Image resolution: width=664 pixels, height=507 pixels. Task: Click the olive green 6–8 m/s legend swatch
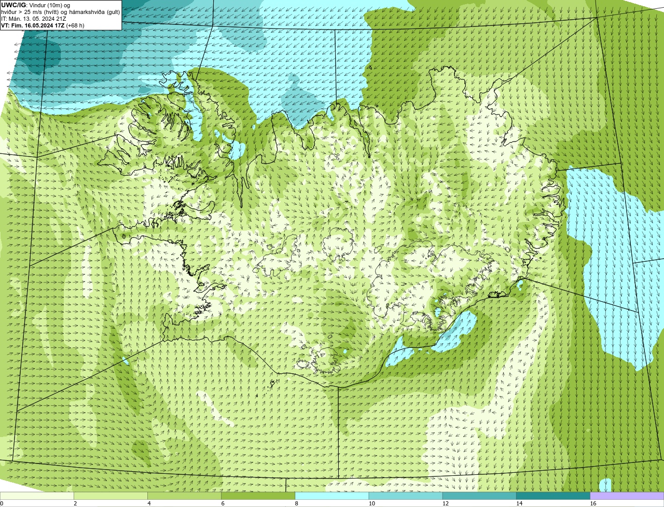click(258, 496)
